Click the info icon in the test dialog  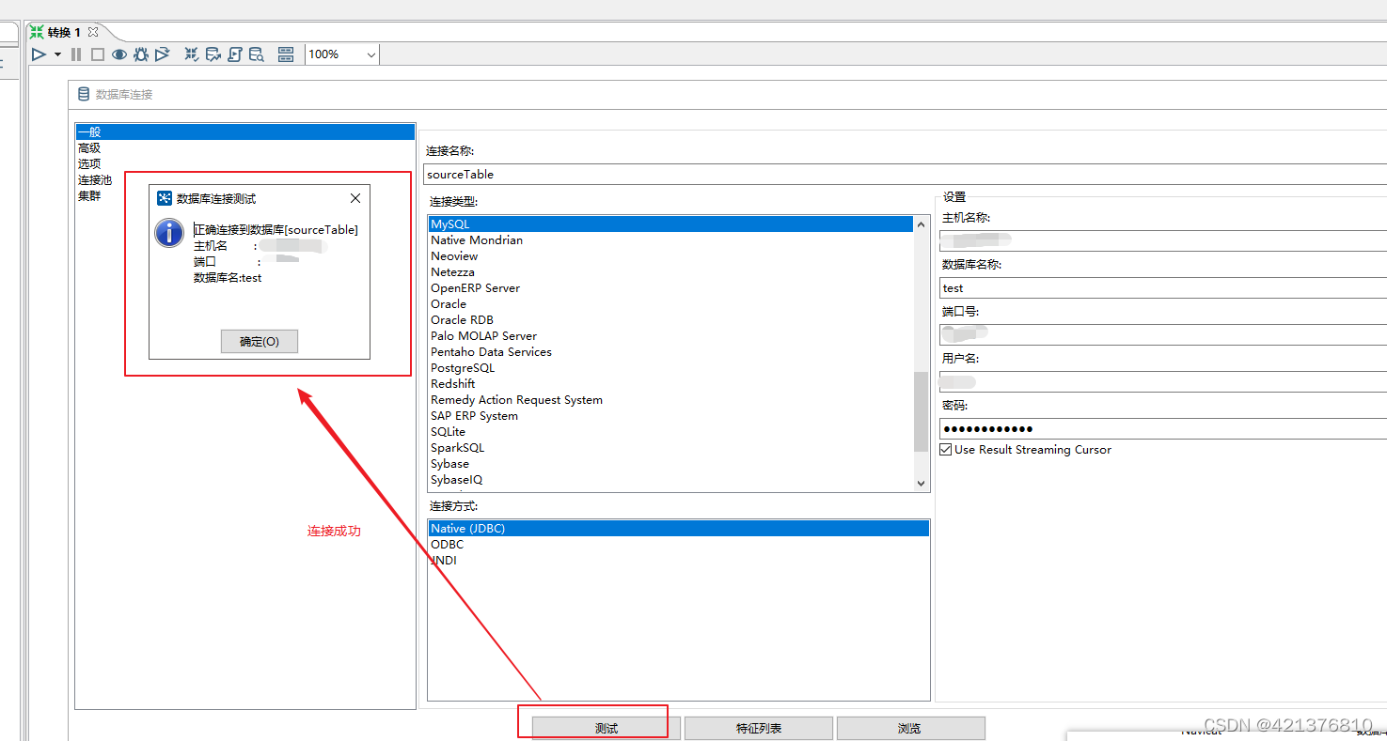[169, 233]
